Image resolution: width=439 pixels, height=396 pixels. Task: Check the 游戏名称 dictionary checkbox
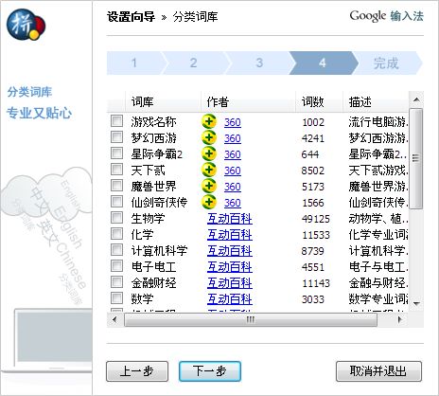116,121
